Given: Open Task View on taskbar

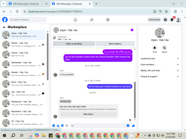Looking at the screenshot, I should 22,136.
